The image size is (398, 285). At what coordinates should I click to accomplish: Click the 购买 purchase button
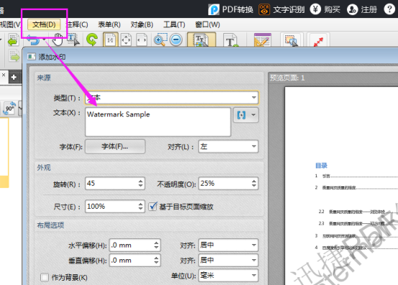[325, 9]
